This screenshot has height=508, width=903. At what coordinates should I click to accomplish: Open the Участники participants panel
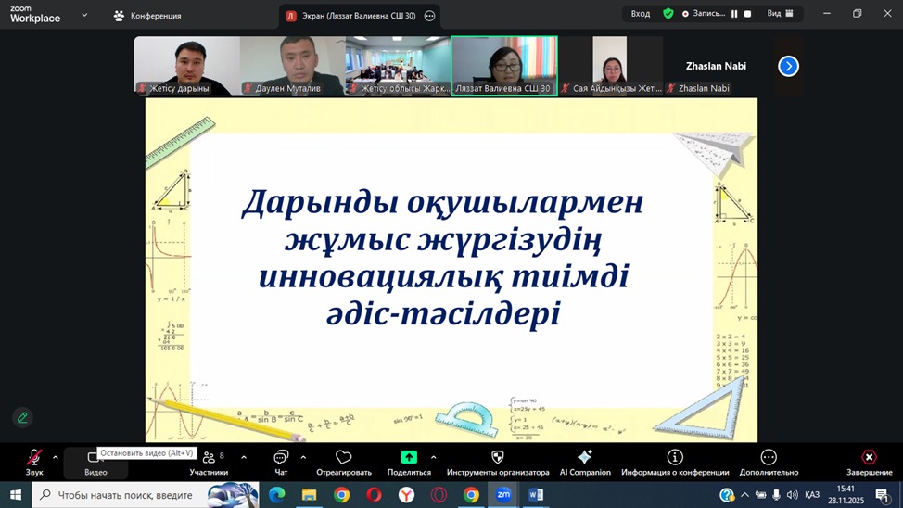(x=209, y=459)
